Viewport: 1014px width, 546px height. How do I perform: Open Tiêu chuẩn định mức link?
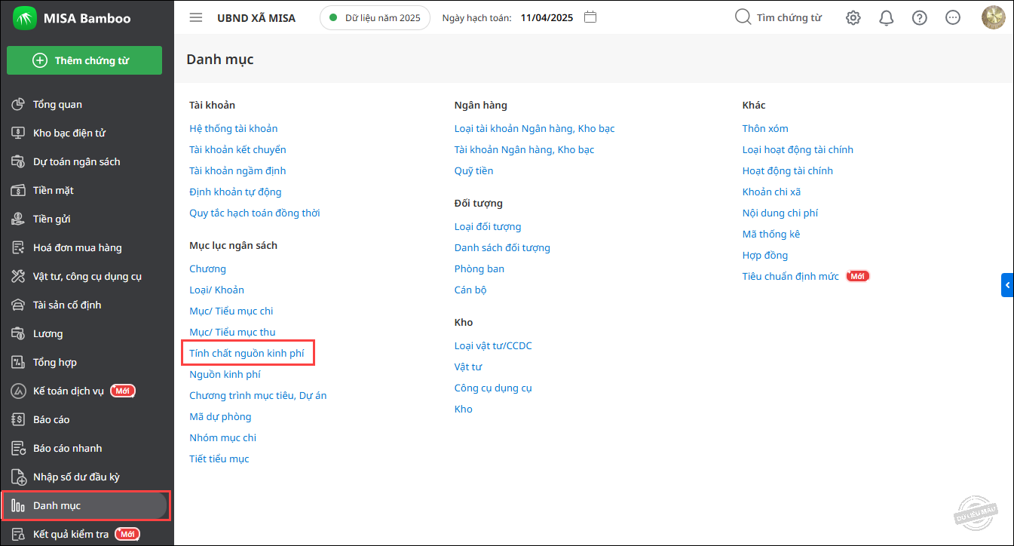tap(790, 276)
